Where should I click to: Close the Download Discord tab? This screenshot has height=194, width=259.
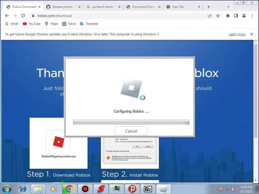[x=159, y=7]
